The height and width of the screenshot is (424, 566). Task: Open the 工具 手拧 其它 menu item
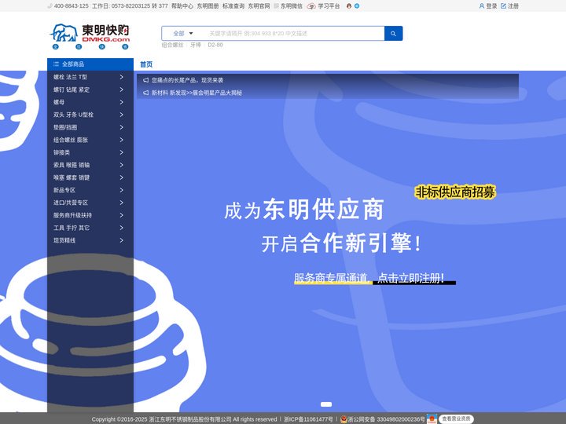(90, 228)
